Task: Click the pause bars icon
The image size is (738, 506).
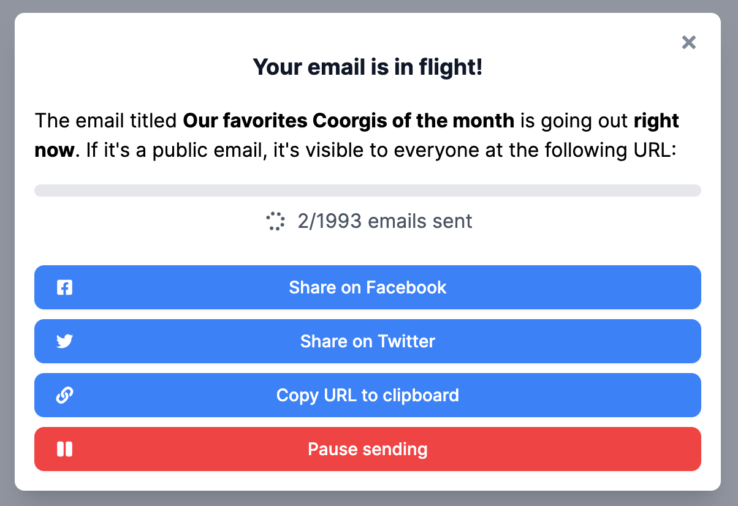Action: click(64, 449)
